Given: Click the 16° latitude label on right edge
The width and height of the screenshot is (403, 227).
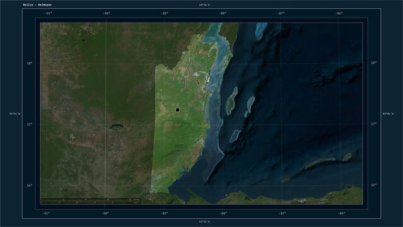Looking at the screenshot, I should (374, 185).
